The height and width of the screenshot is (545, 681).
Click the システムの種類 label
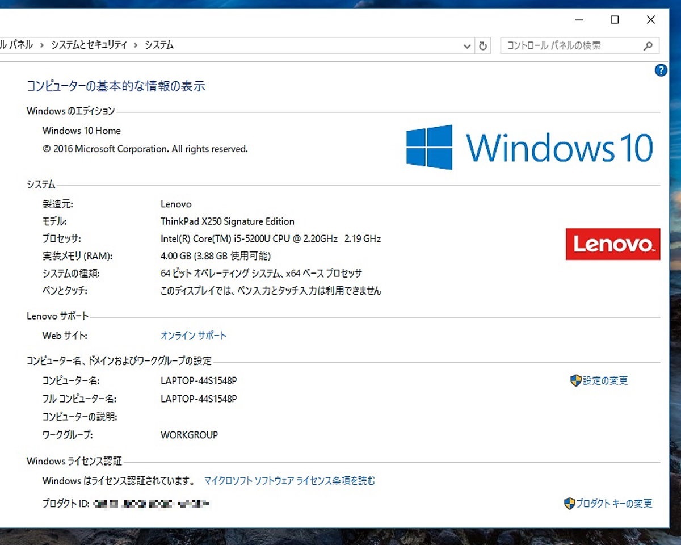(x=71, y=274)
